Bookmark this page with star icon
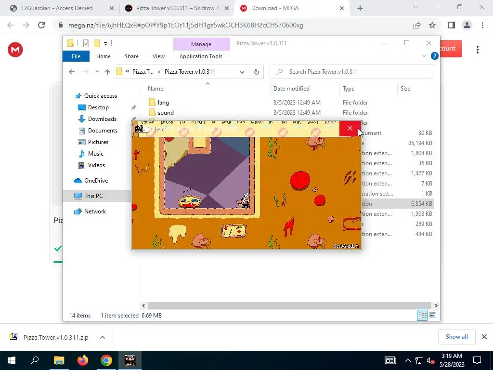 click(x=432, y=25)
